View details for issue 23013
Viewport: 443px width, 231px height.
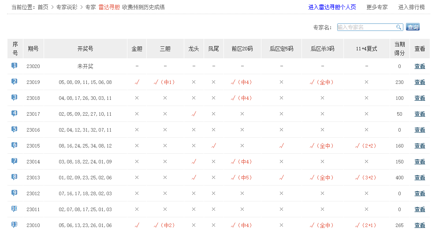click(x=420, y=178)
